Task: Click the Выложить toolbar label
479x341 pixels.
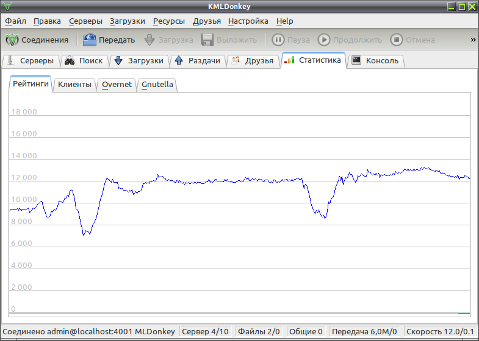Action: click(x=237, y=40)
